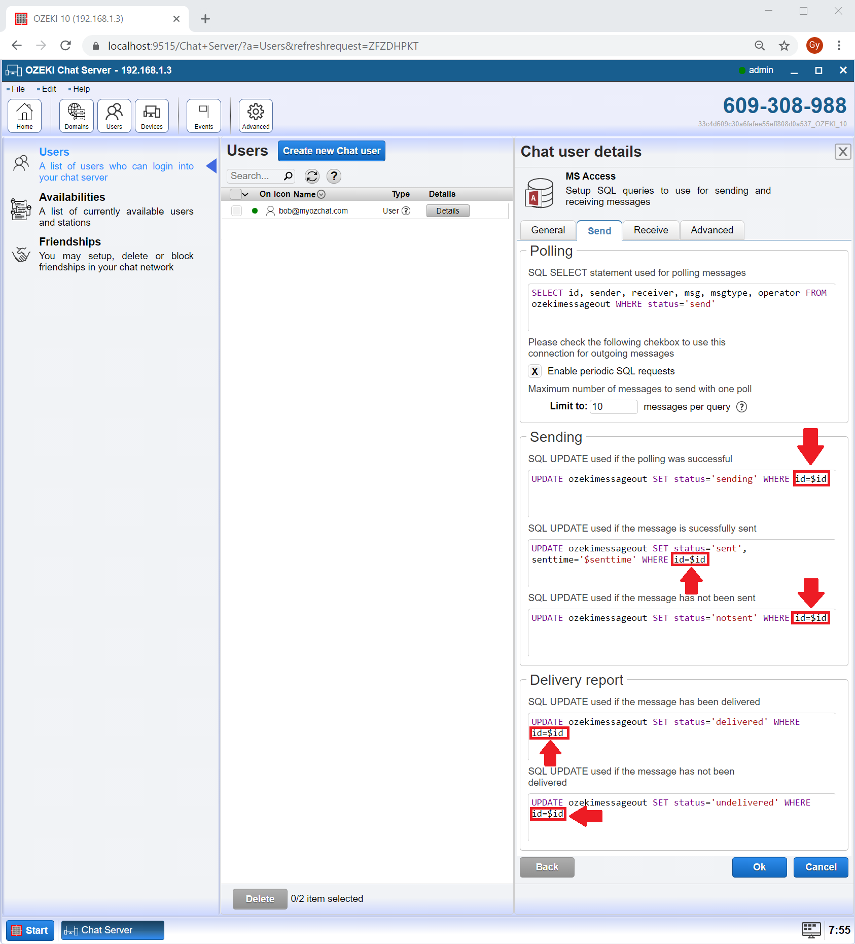Uncheck Enable periodic SQL requests

pyautogui.click(x=535, y=371)
